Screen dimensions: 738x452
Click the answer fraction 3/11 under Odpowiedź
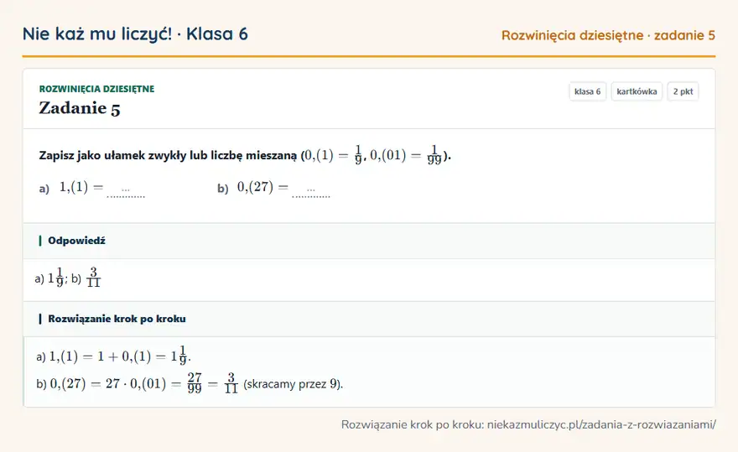(94, 278)
